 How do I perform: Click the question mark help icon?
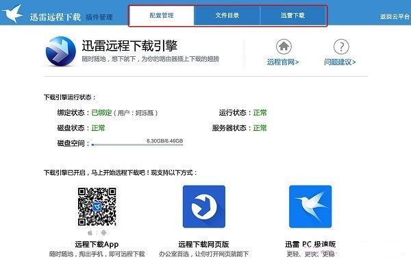341,47
